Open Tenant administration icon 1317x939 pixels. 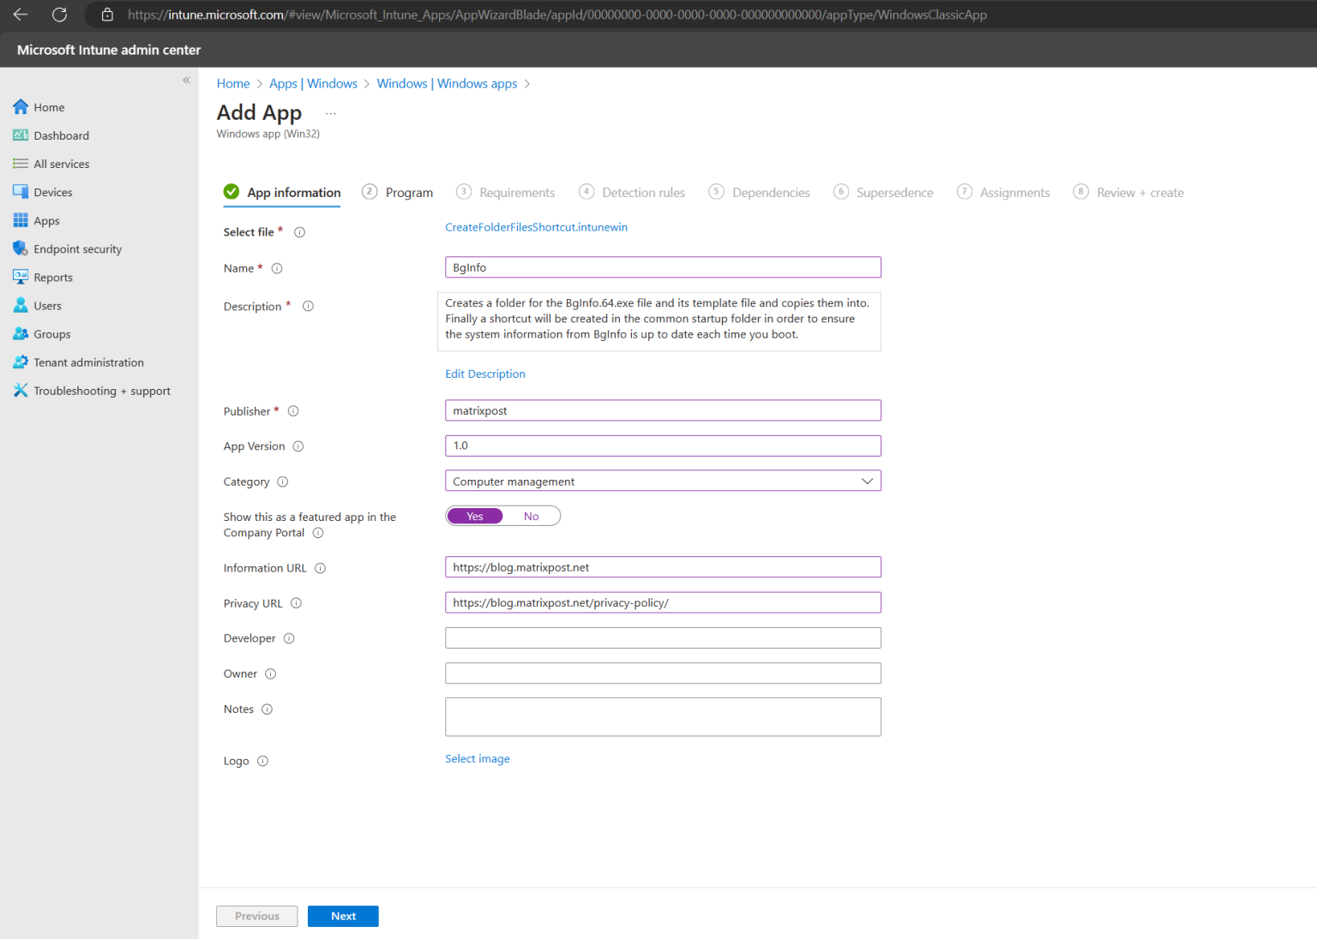click(21, 362)
